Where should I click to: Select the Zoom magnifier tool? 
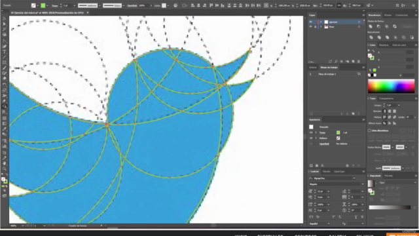click(5, 168)
